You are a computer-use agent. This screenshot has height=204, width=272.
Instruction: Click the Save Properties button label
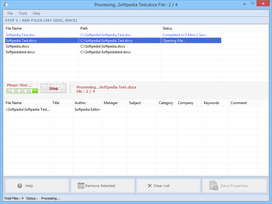coord(234,186)
